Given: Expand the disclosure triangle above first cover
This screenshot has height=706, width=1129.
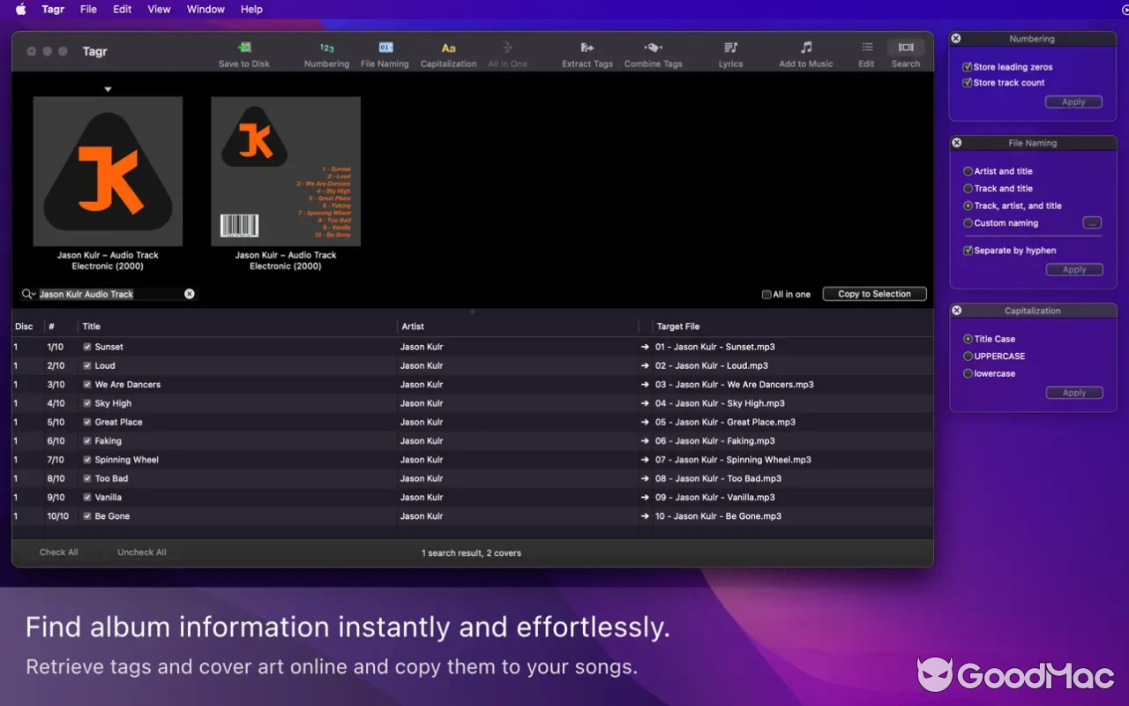Looking at the screenshot, I should (108, 89).
